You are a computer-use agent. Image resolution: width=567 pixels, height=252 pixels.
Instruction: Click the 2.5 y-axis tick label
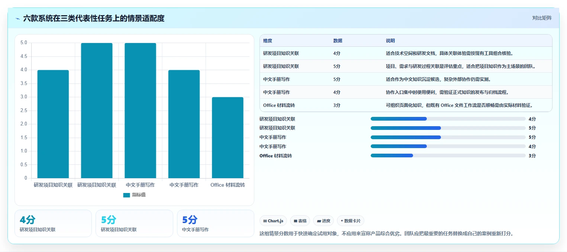pyautogui.click(x=23, y=111)
